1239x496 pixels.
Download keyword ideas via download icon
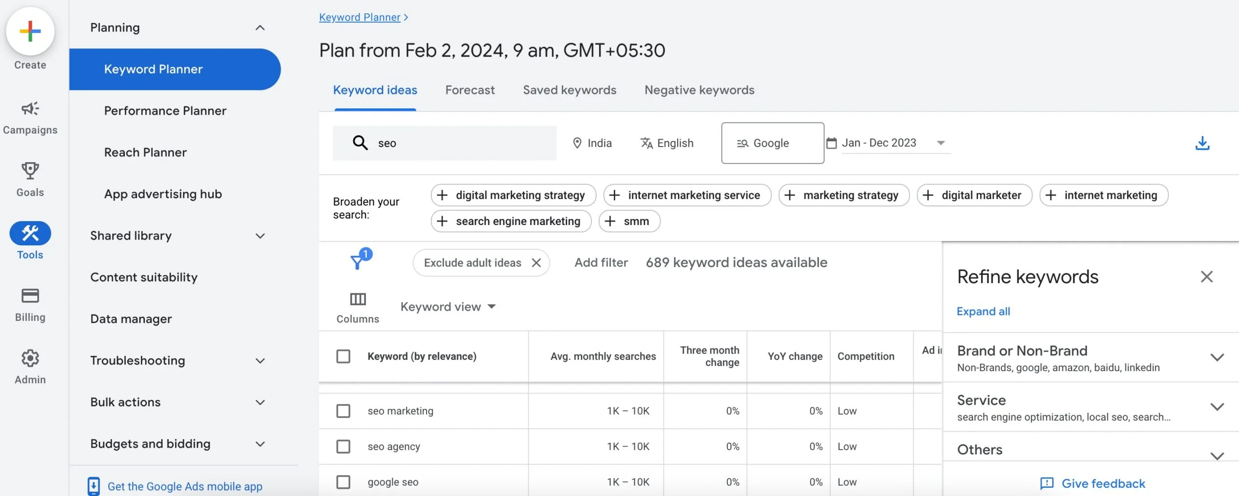1203,143
